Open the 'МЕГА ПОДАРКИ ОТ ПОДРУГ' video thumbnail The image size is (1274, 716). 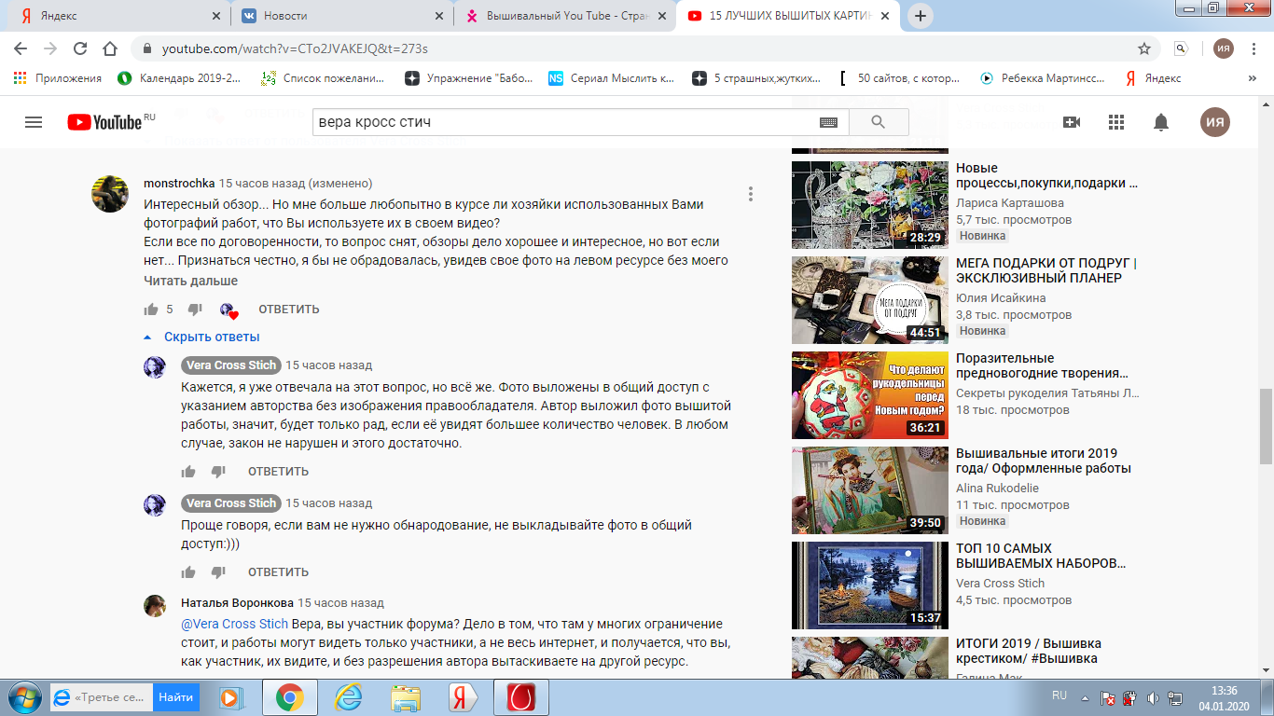click(869, 300)
